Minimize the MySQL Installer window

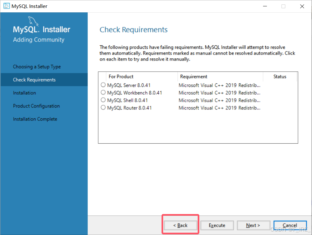pos(265,6)
